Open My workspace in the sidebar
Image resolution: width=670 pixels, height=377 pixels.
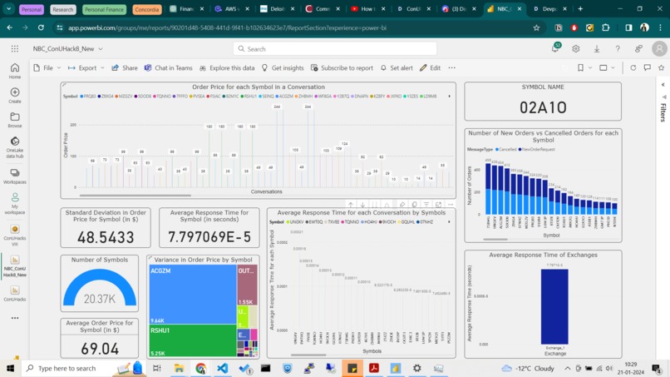15,204
